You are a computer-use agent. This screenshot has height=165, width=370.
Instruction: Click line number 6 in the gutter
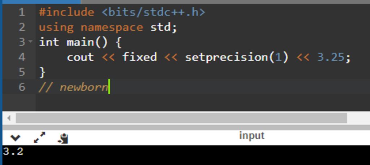click(x=22, y=87)
